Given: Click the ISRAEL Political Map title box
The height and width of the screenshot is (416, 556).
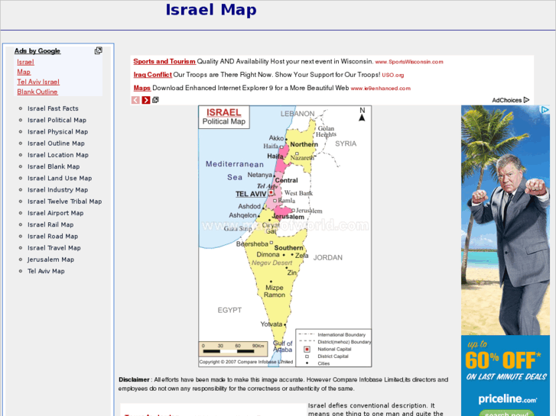Looking at the screenshot, I should (x=224, y=117).
